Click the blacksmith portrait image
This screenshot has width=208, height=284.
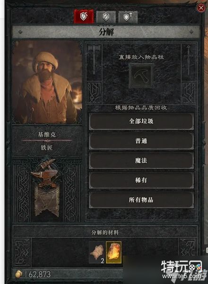(47, 82)
